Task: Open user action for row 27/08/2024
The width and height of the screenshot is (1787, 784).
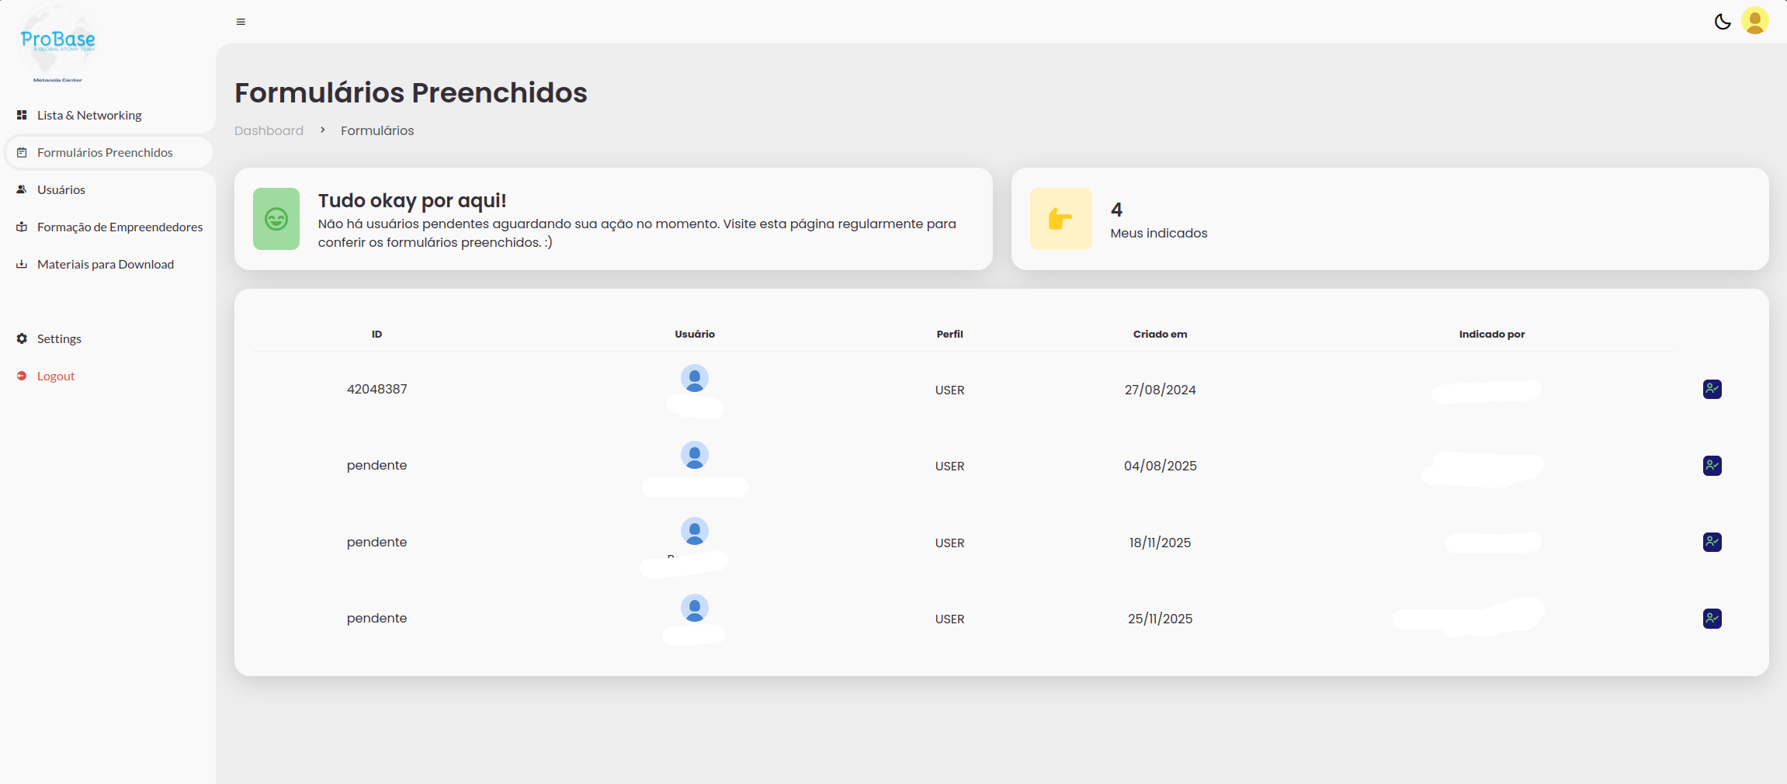Action: (x=1712, y=389)
